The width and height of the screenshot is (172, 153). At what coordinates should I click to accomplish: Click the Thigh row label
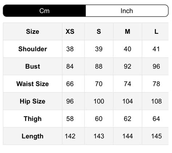[x=33, y=119]
